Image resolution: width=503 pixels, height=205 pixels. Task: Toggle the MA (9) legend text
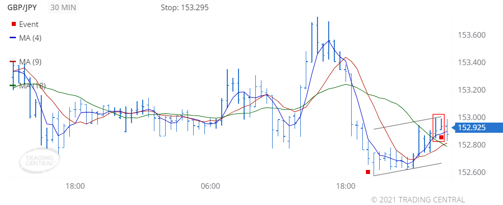(30, 62)
